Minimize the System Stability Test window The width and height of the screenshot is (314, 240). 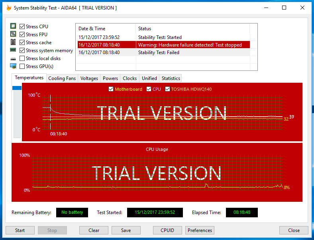point(266,8)
